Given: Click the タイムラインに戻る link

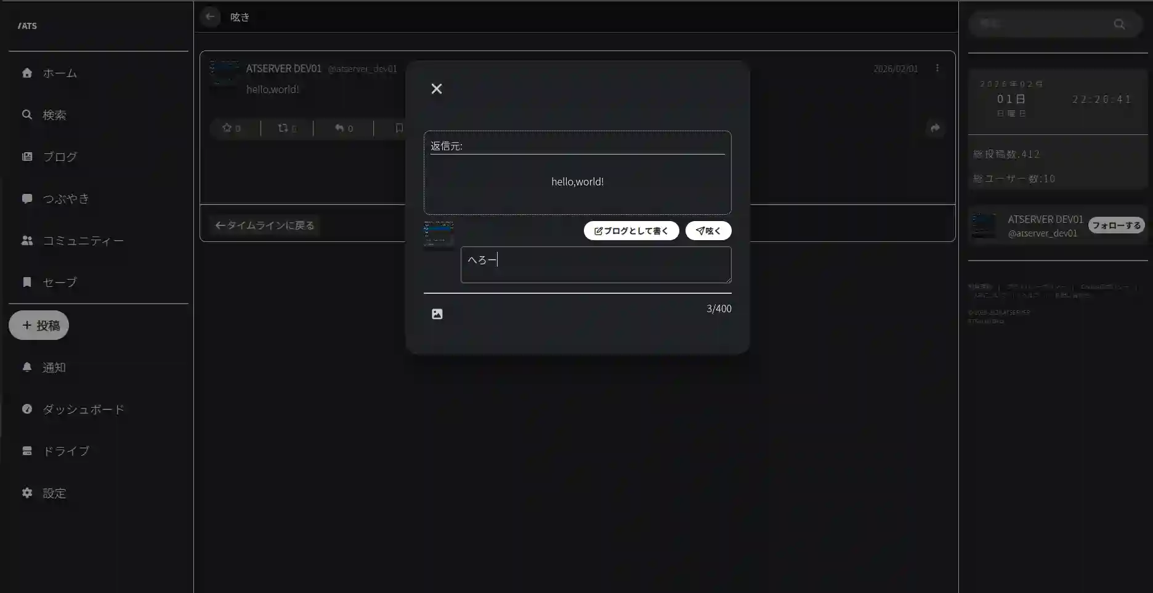Looking at the screenshot, I should (x=264, y=225).
